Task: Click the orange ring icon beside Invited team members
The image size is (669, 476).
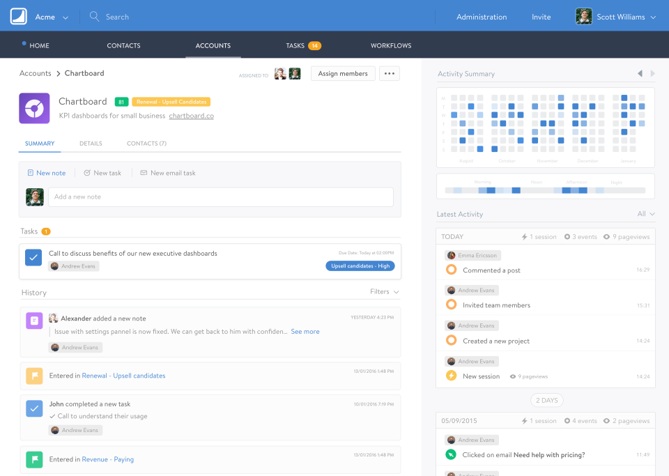Action: click(x=451, y=305)
